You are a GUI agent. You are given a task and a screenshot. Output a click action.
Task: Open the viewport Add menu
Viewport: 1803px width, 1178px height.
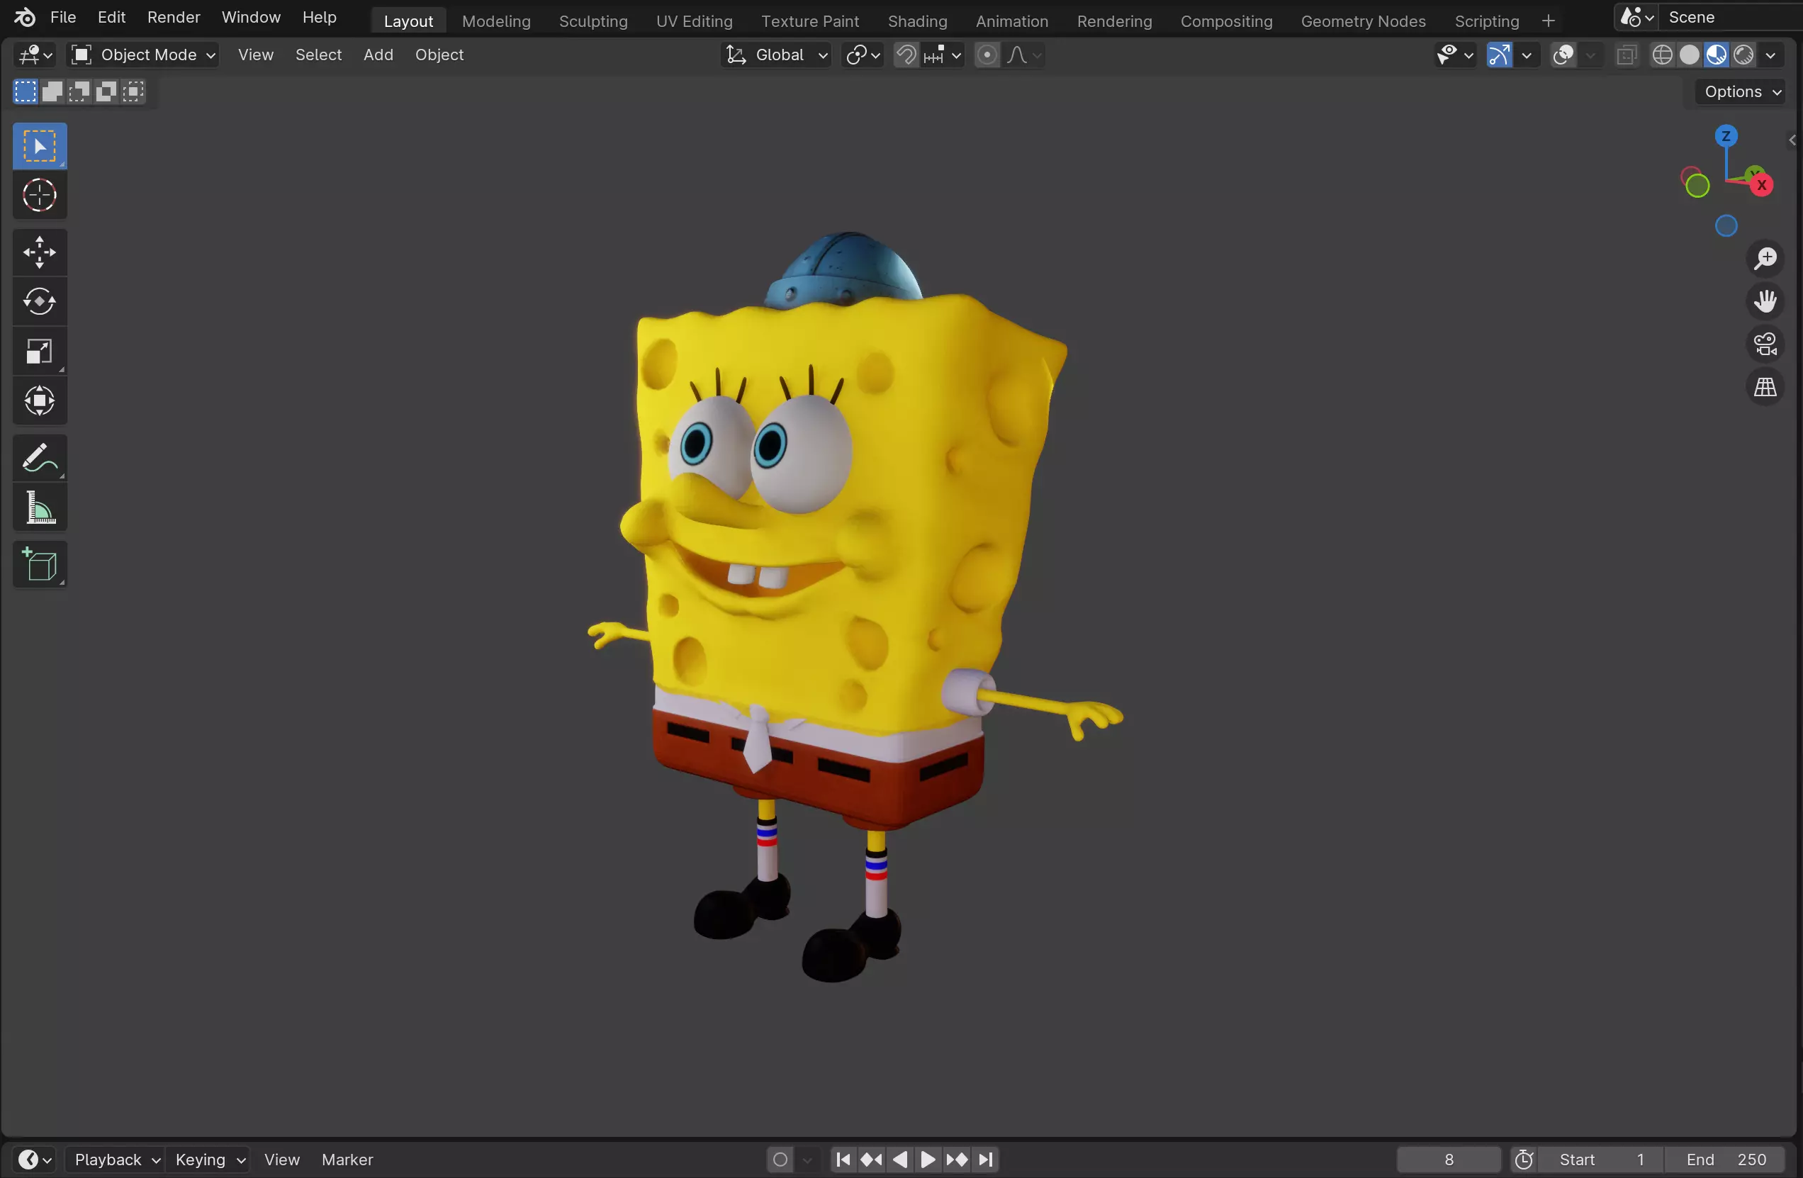[378, 55]
